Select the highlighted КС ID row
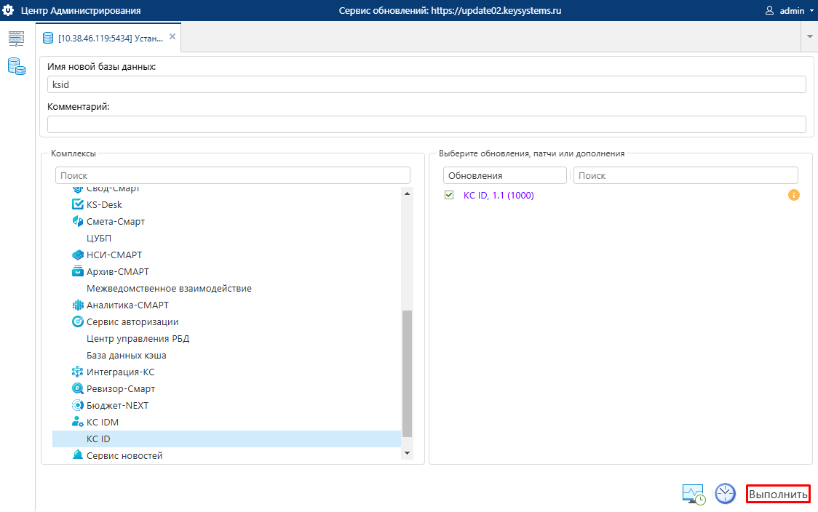818x512 pixels. click(x=226, y=439)
